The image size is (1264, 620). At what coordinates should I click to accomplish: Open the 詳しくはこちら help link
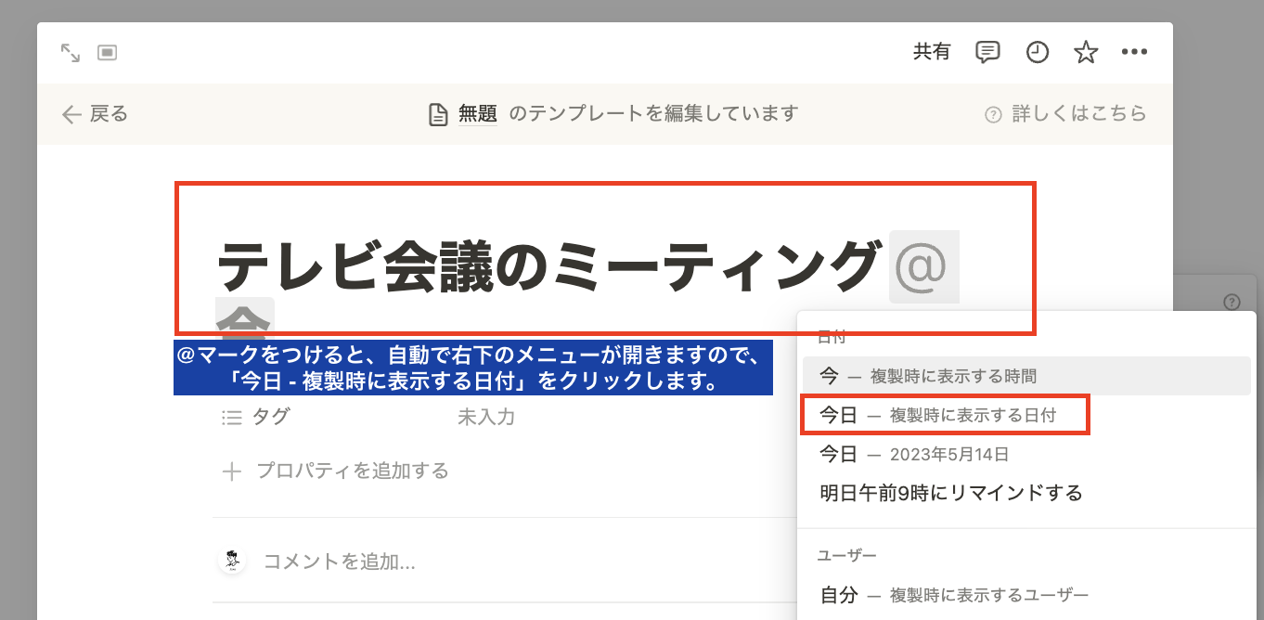(1065, 114)
